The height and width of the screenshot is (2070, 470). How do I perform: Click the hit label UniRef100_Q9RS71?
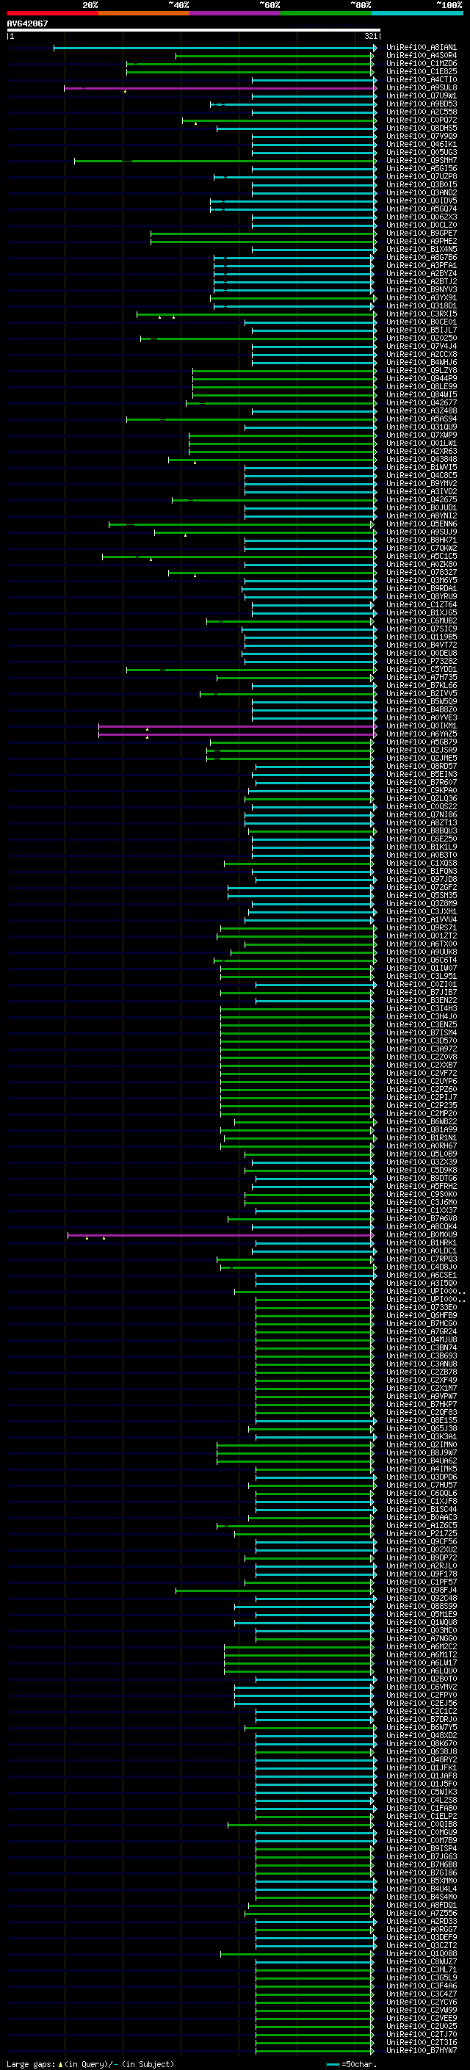pyautogui.click(x=421, y=927)
